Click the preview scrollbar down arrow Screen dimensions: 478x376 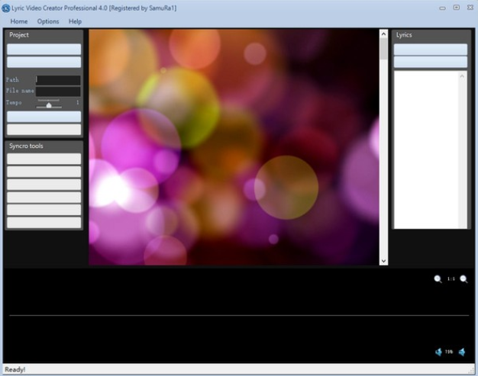click(383, 261)
